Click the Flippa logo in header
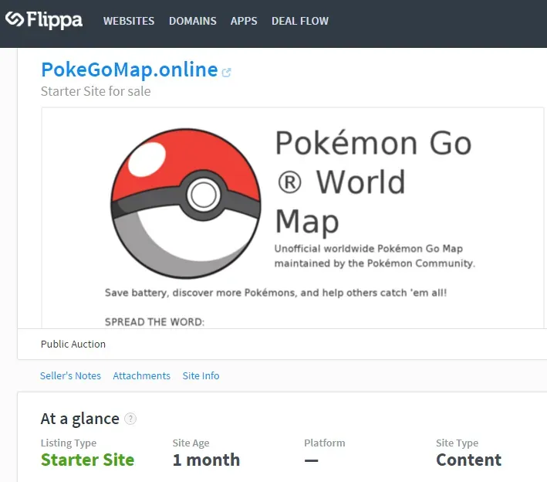Screen dimensions: 547x482 point(44,20)
